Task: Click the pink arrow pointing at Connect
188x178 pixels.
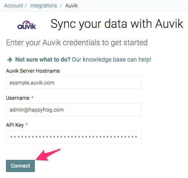Action: (x=48, y=155)
